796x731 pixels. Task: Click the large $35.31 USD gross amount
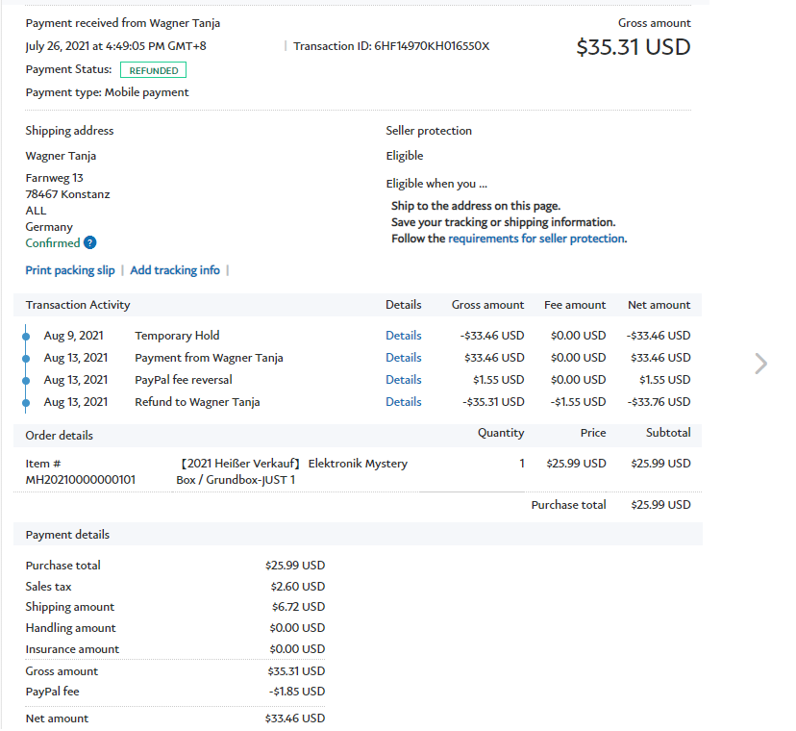pos(633,47)
